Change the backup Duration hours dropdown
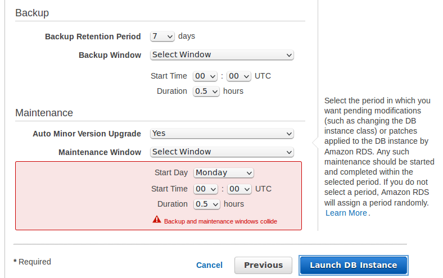This screenshot has width=443, height=278. (206, 92)
